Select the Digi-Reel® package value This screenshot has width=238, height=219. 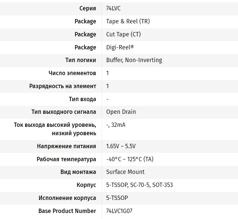[120, 47]
